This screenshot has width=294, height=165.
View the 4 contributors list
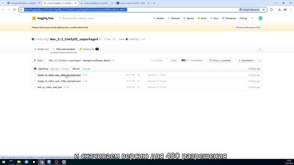coord(192,60)
